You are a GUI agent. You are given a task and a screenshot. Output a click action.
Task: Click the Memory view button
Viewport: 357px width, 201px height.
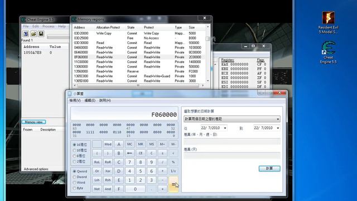(x=33, y=122)
